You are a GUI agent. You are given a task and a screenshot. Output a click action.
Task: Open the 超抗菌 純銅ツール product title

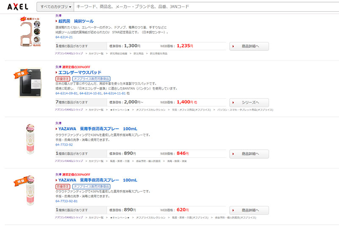tap(76, 21)
